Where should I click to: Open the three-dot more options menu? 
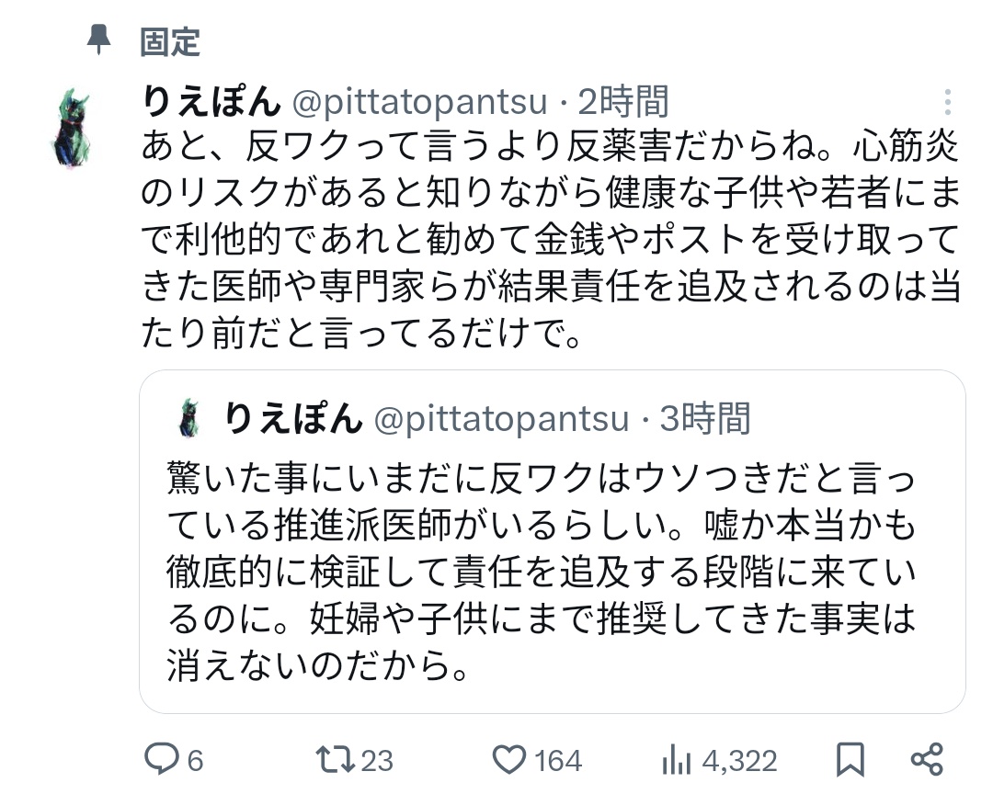click(947, 102)
